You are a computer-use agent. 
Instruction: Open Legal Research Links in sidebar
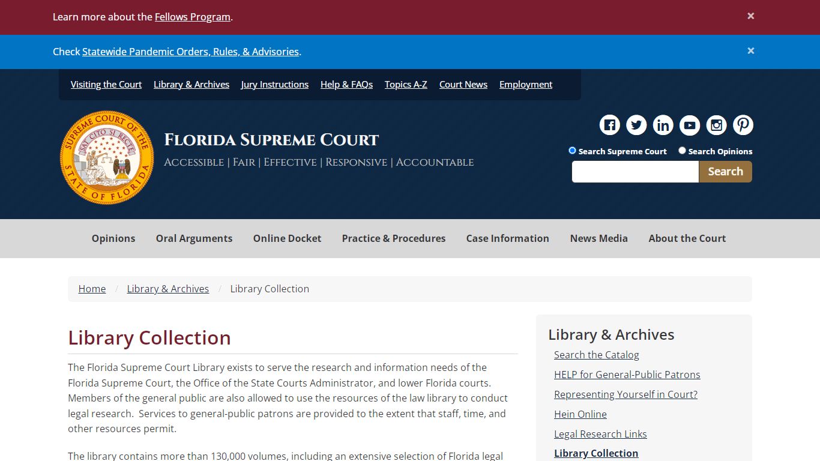point(600,434)
